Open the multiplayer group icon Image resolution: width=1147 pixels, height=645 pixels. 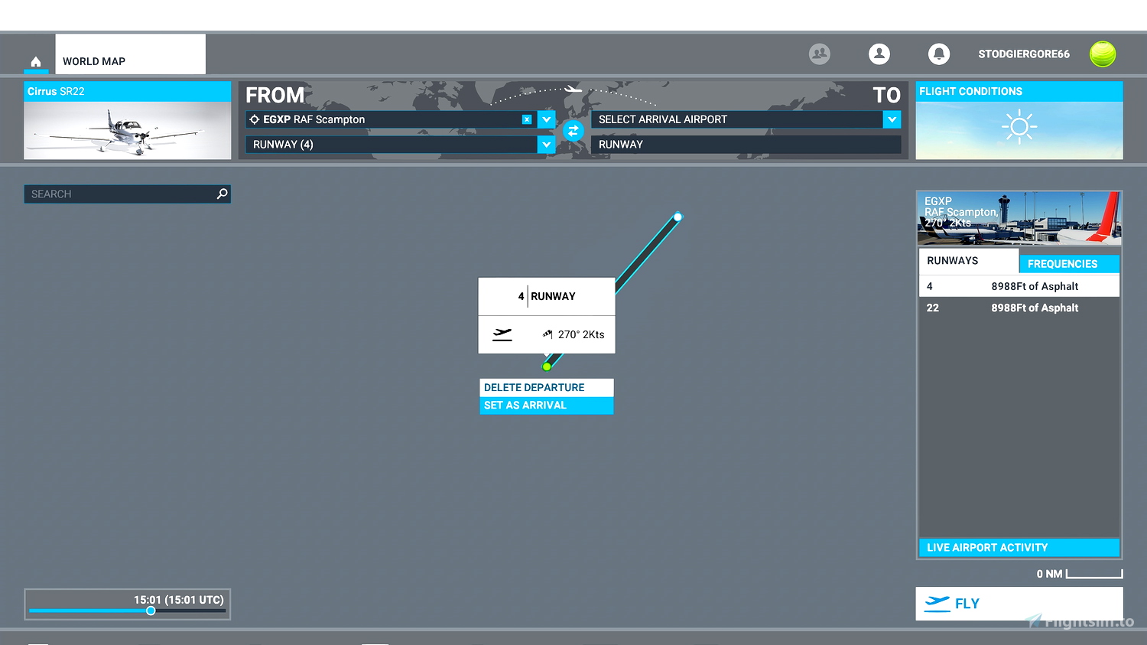820,54
